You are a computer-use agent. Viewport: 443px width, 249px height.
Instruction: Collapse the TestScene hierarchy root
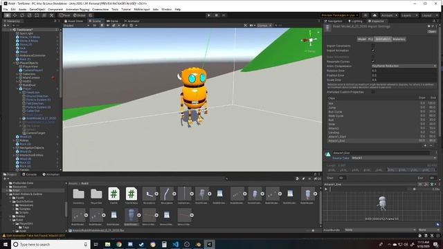[11, 30]
